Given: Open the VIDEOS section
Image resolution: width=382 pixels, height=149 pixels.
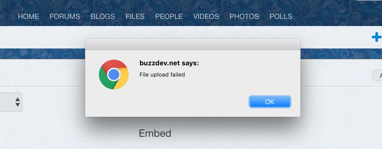Looking at the screenshot, I should (x=206, y=17).
